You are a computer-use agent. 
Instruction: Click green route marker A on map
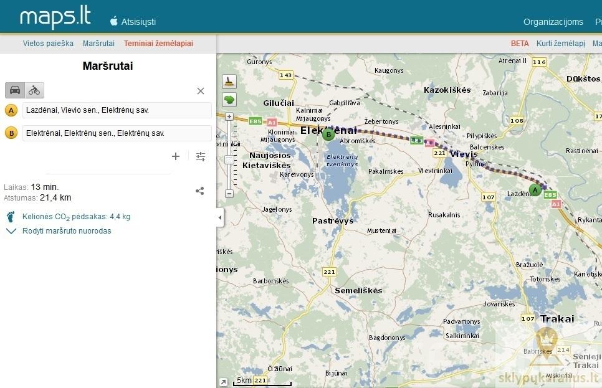(535, 189)
